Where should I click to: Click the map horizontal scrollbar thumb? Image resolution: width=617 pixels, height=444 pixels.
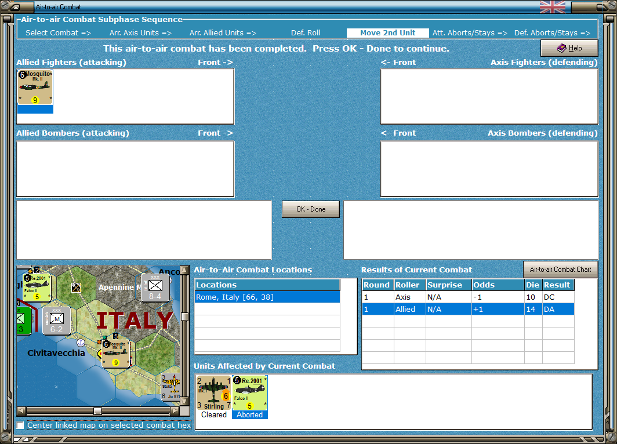(97, 411)
